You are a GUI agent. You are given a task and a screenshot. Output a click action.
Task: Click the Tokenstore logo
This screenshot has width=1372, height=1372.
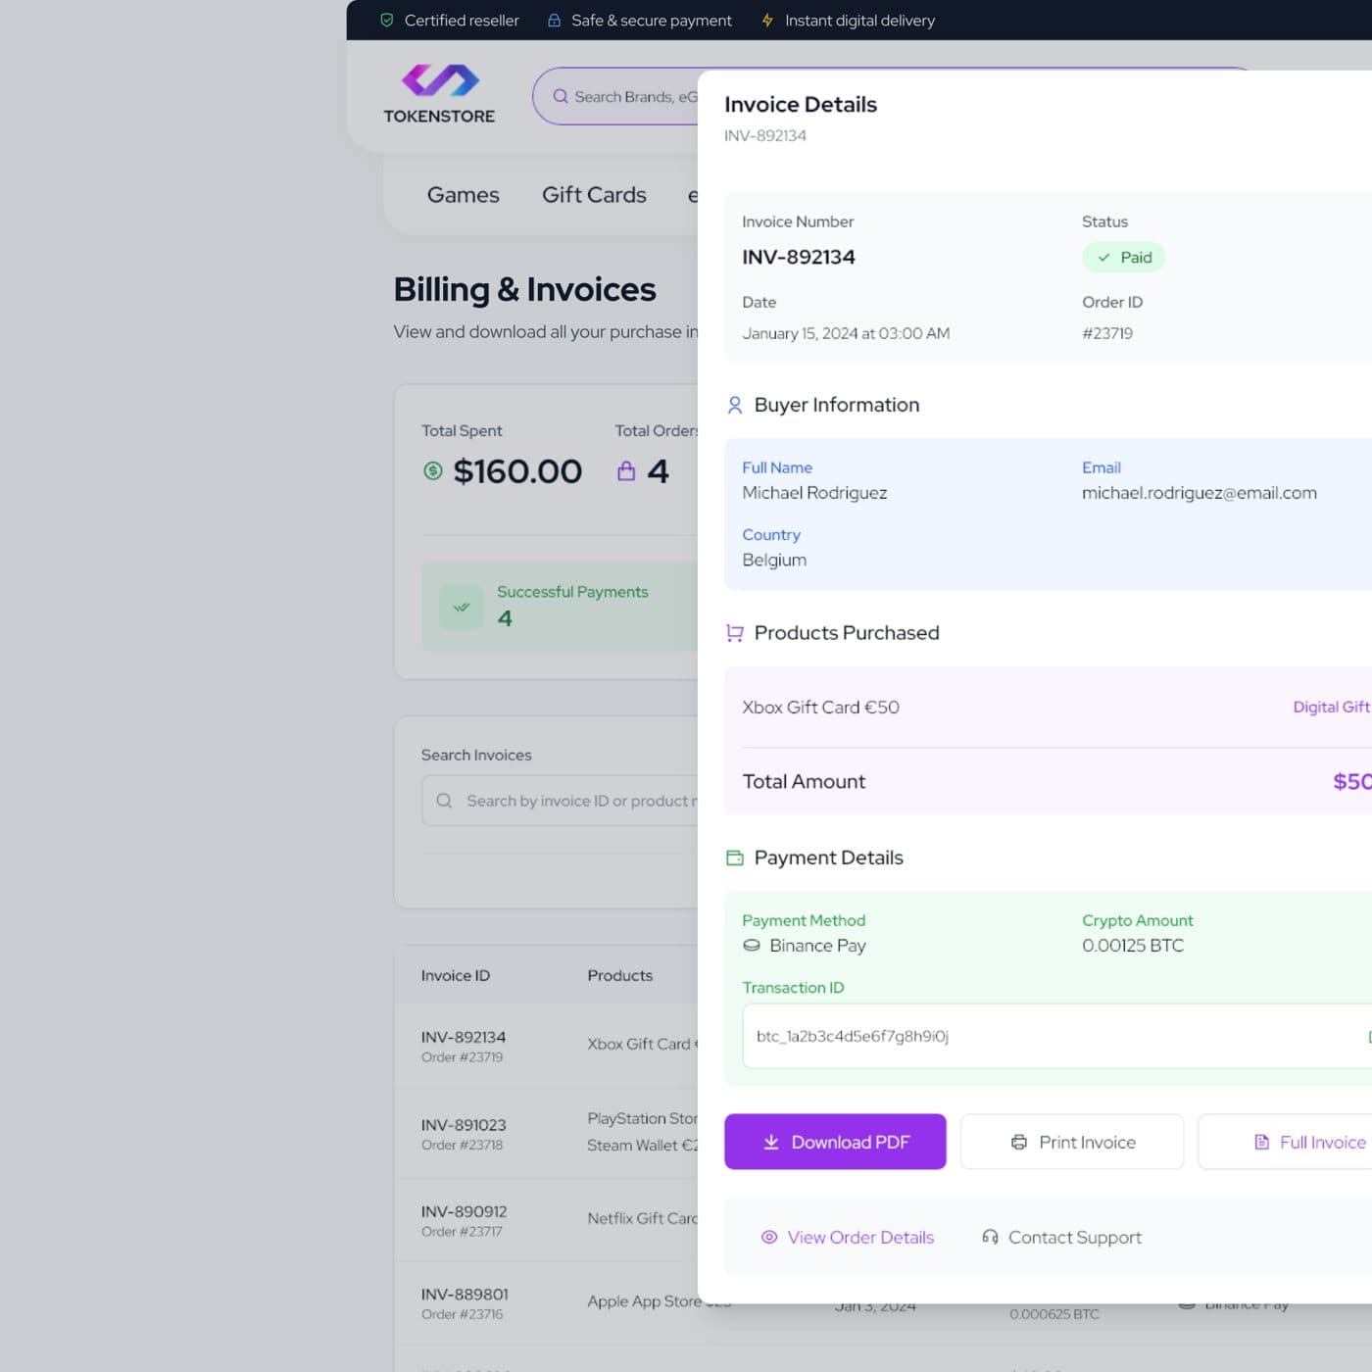point(439,94)
